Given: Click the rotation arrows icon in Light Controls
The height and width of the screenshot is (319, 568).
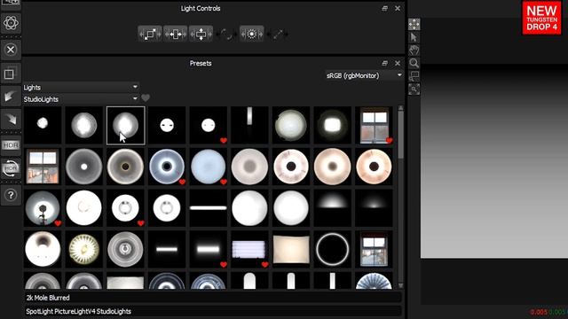Looking at the screenshot, I should [x=226, y=34].
